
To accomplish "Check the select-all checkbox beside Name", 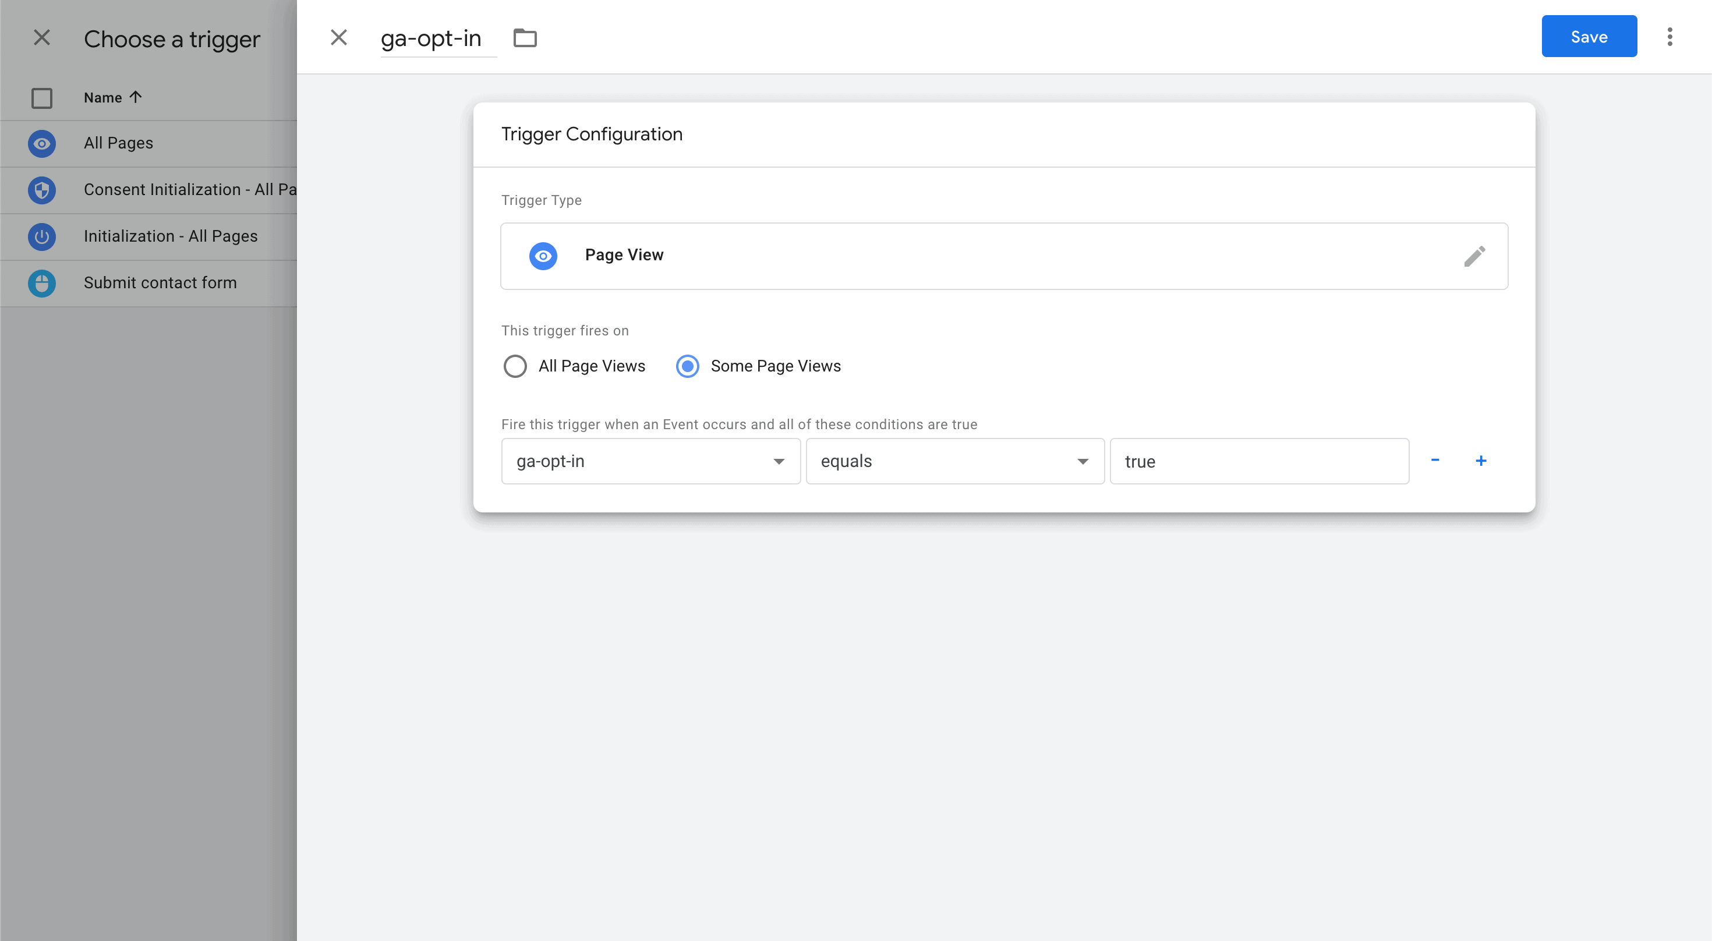I will 41,98.
